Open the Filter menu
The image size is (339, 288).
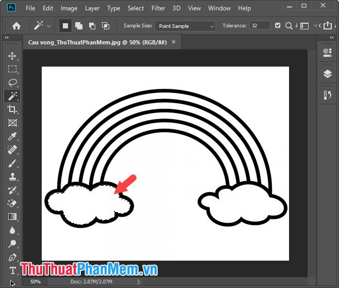158,8
